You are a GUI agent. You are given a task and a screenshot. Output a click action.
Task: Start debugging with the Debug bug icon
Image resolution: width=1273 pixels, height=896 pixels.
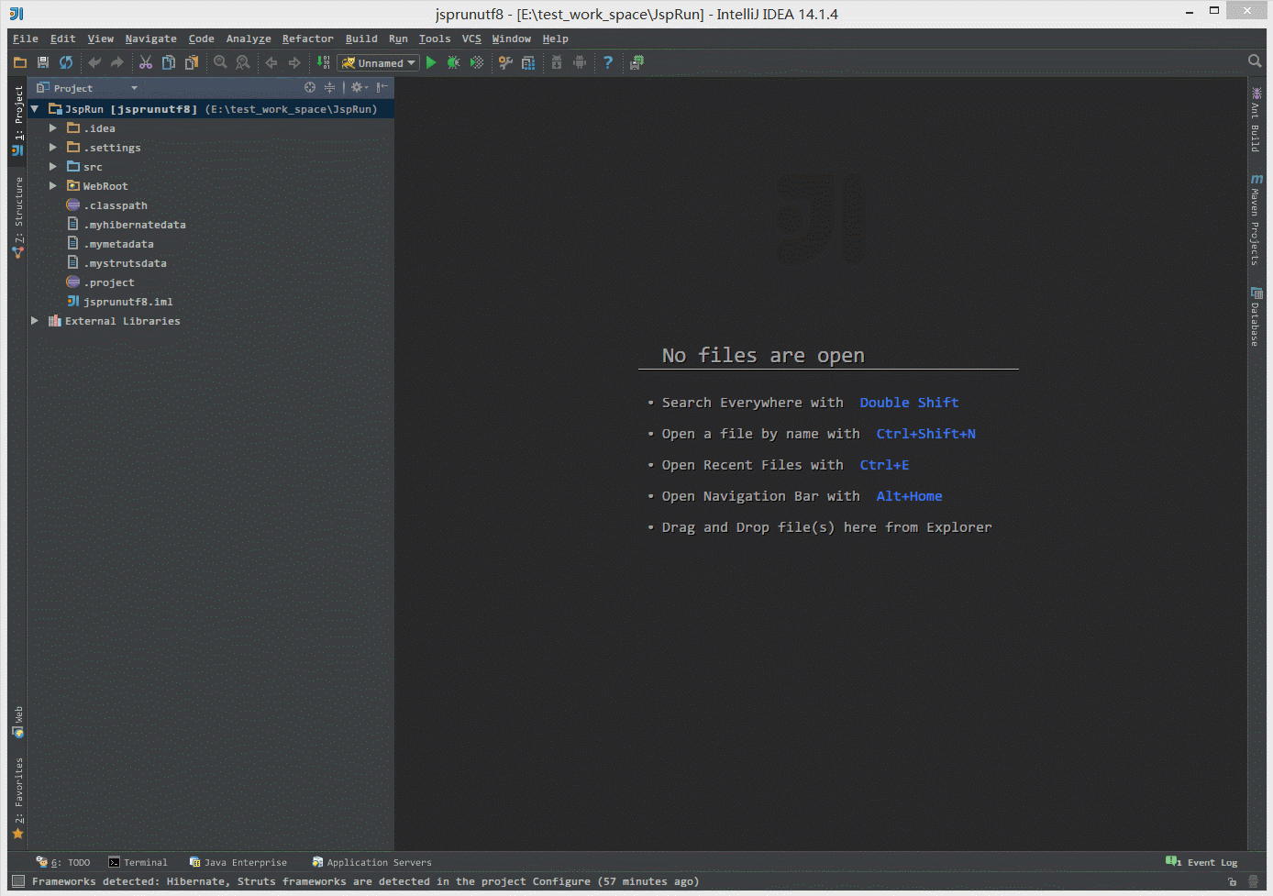click(x=453, y=62)
